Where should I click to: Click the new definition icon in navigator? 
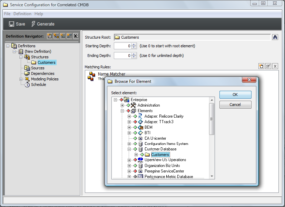[x=49, y=36]
